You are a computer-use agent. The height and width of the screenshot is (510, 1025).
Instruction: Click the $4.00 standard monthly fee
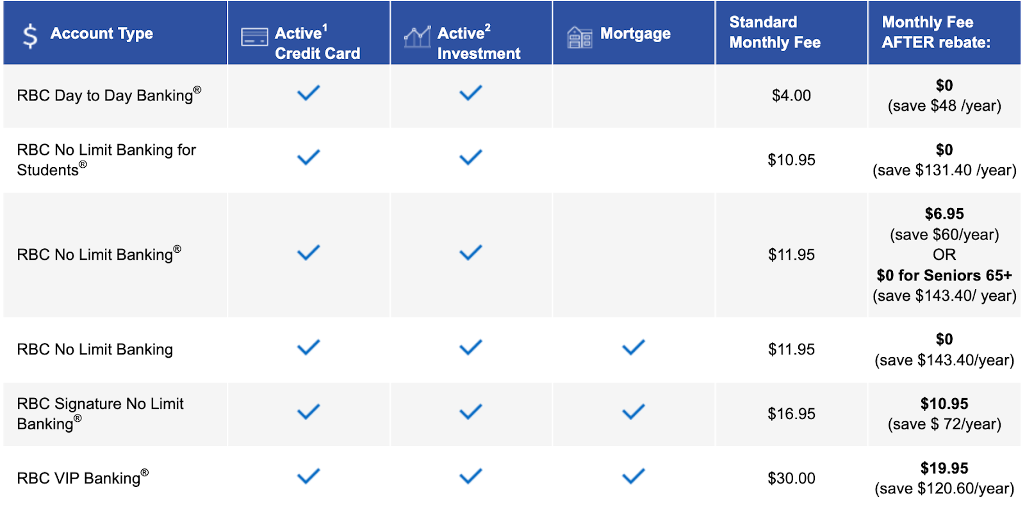pyautogui.click(x=791, y=96)
